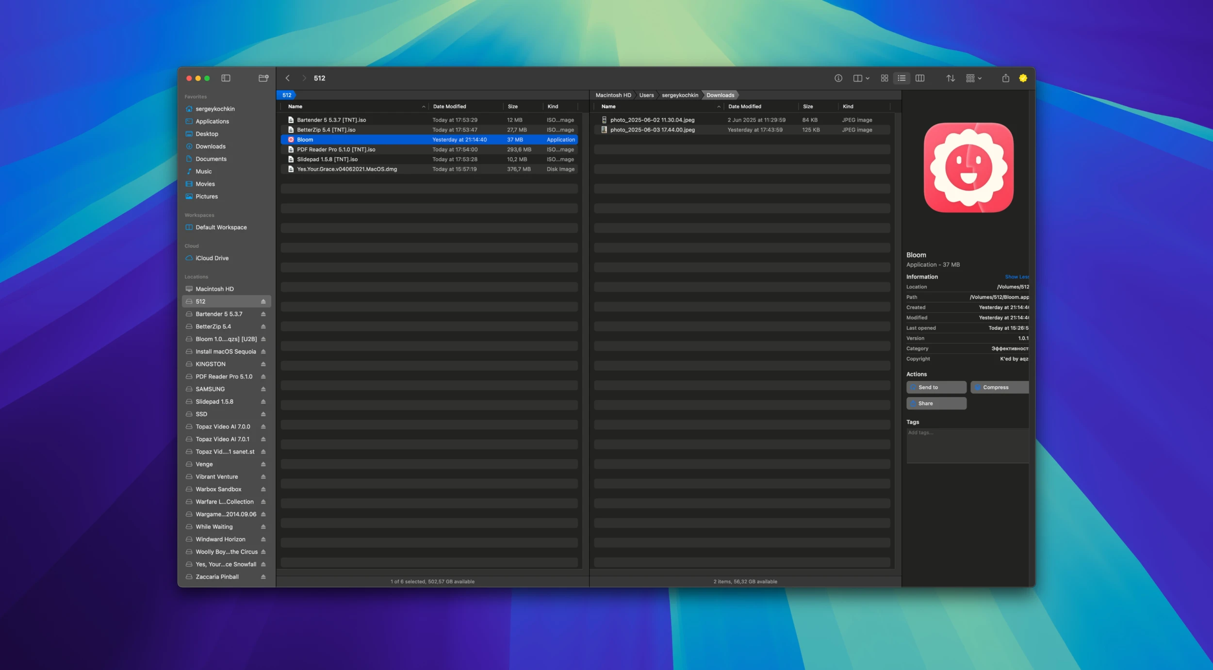Toggle the sidebar visibility icon
Image resolution: width=1213 pixels, height=670 pixels.
click(x=226, y=78)
